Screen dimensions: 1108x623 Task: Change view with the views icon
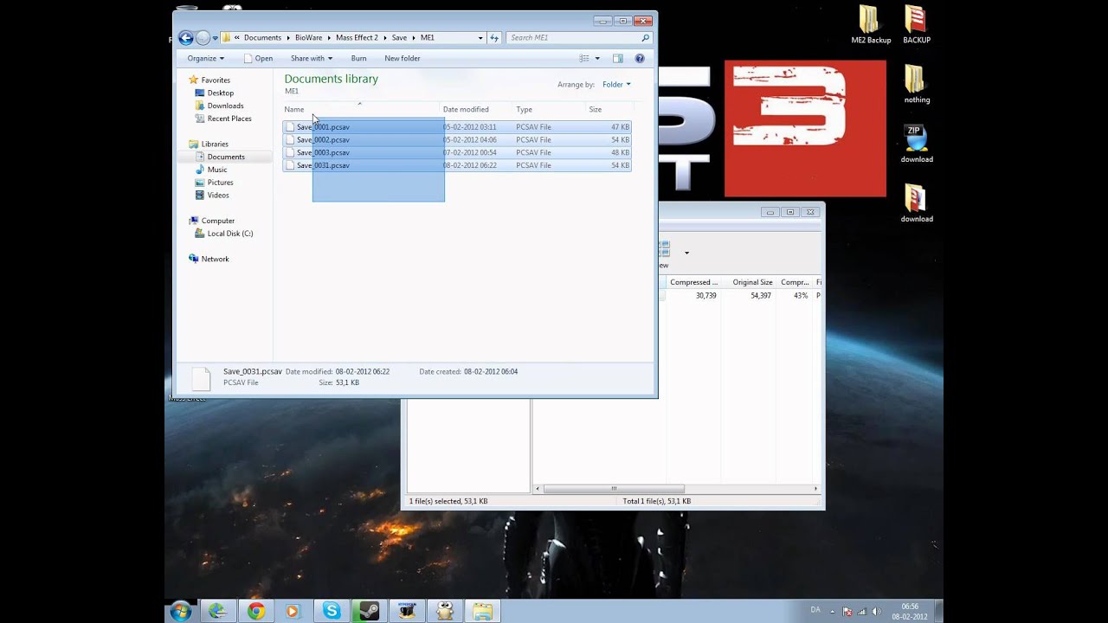click(x=584, y=58)
